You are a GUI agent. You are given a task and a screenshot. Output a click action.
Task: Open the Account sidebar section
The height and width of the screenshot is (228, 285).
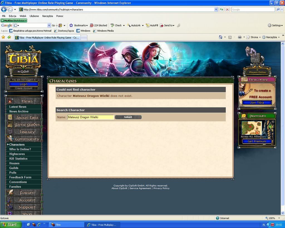coord(24,200)
